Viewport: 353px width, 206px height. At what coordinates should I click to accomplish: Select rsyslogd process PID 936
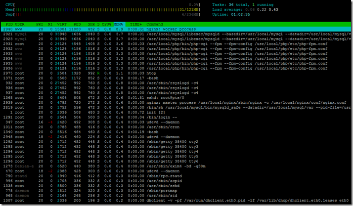coord(176,88)
